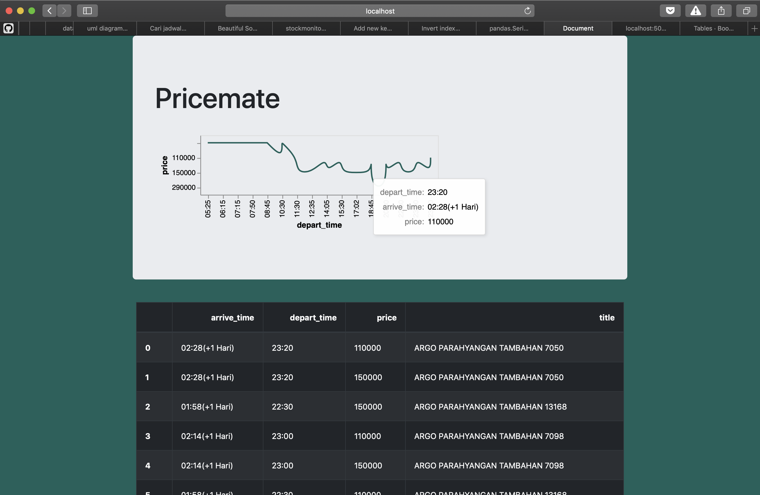Add a new tab with plus button
Viewport: 760px width, 495px height.
tap(754, 28)
